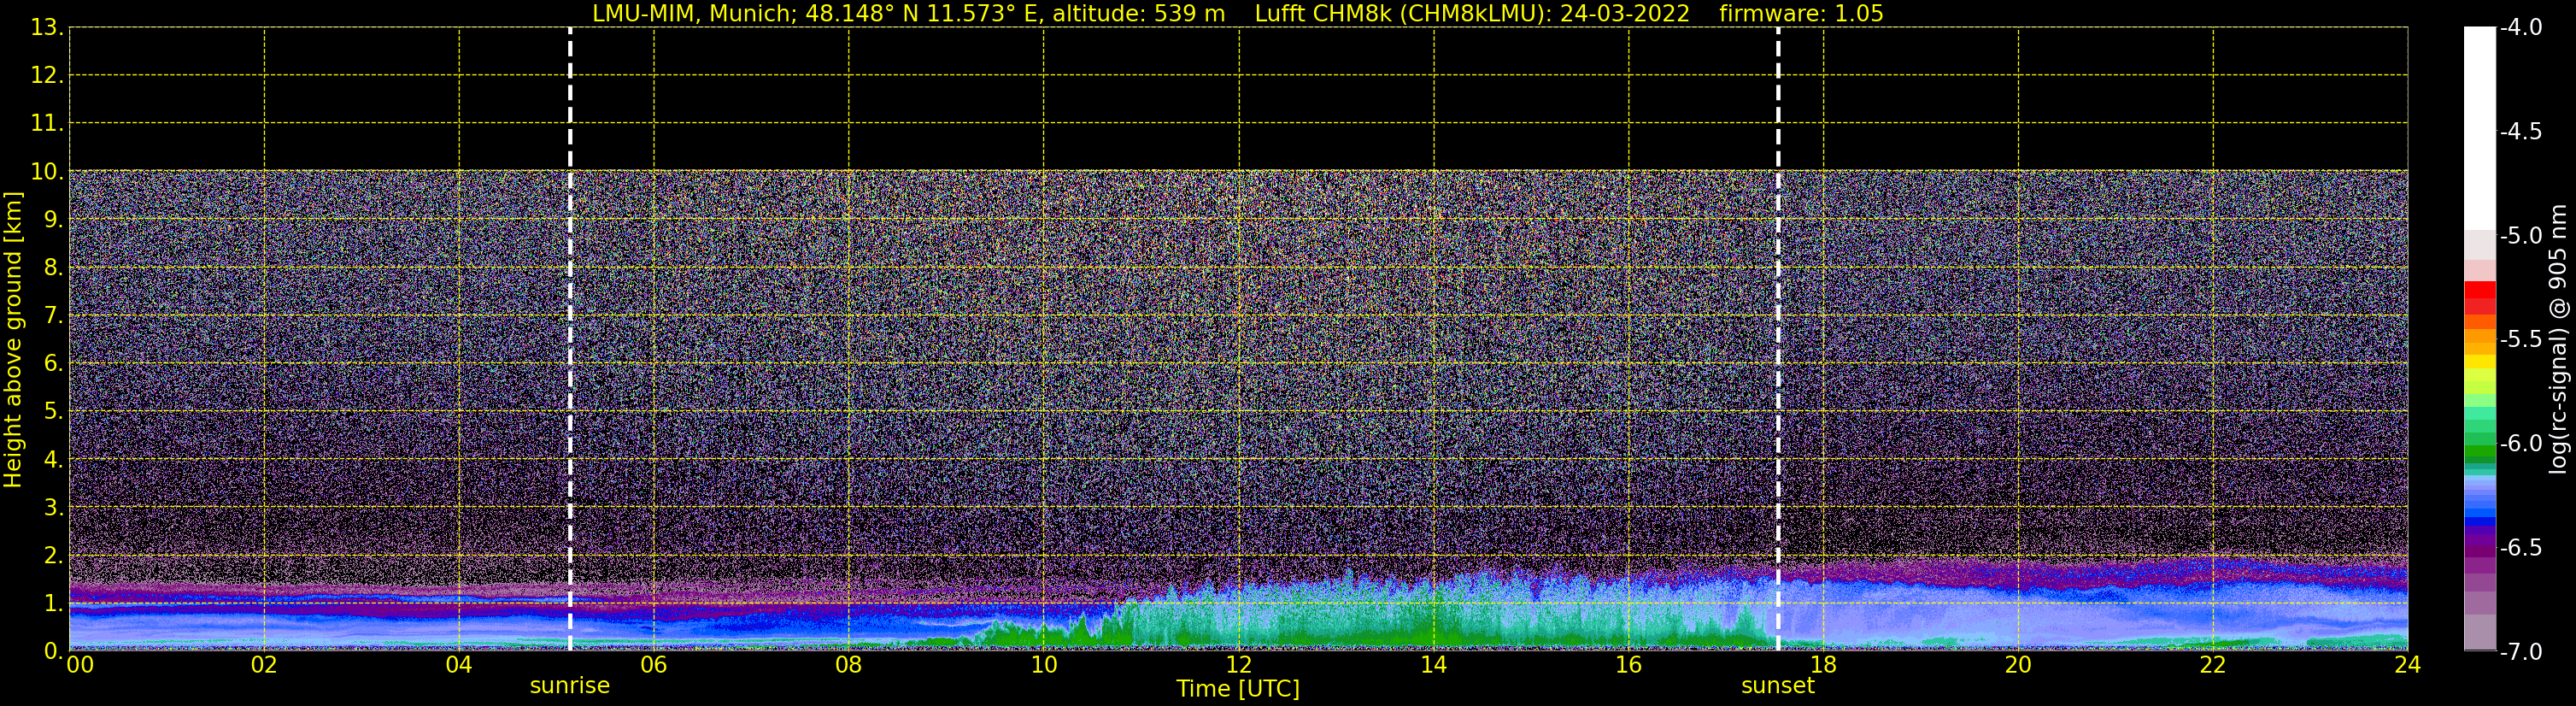Click the 'firmware: 1.05' text in title
Screen dimensions: 2576x706
1801,14
